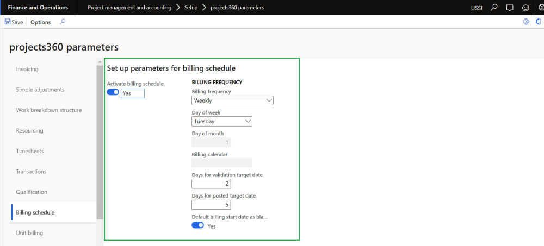The height and width of the screenshot is (246, 544).
Task: Toggle Default billing start date as blank
Action: click(197, 225)
